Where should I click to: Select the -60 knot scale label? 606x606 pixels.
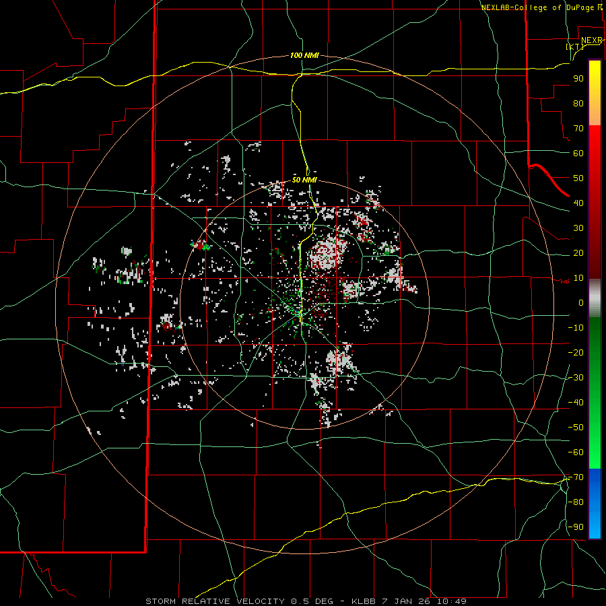pyautogui.click(x=576, y=452)
